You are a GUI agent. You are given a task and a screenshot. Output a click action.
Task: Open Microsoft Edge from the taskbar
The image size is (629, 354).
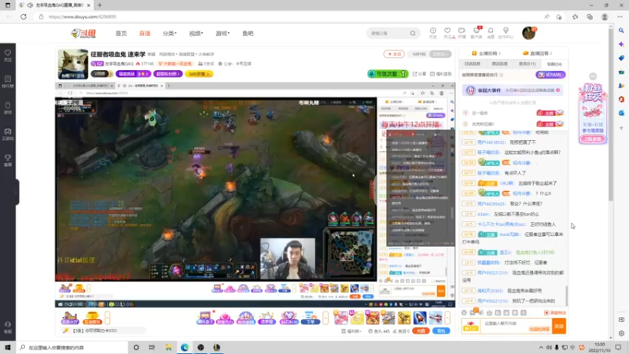tap(185, 347)
